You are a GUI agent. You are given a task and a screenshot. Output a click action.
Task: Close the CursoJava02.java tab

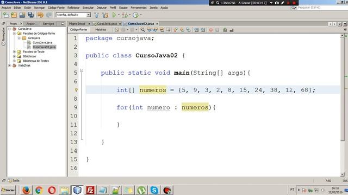click(157, 24)
